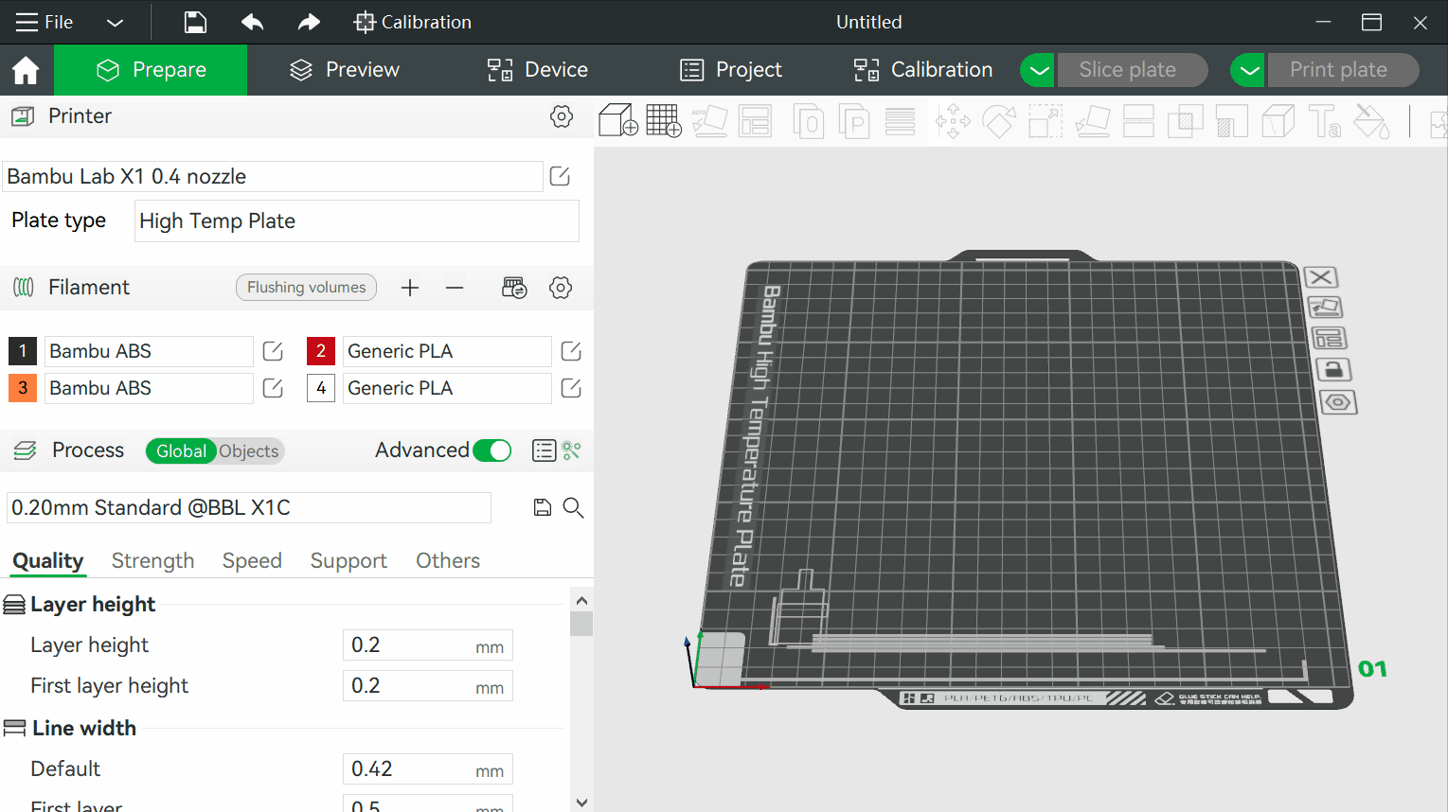Open plate settings hexagon icon beside plate
1448x812 pixels.
pos(1337,402)
